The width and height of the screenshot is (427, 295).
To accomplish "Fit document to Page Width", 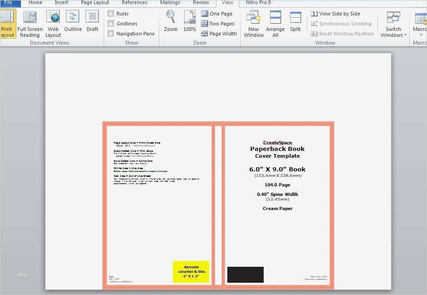I will [219, 34].
